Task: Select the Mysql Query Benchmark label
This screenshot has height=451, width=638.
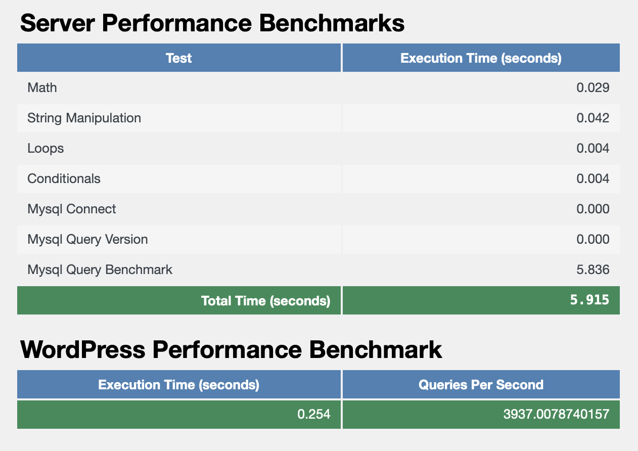Action: click(100, 270)
